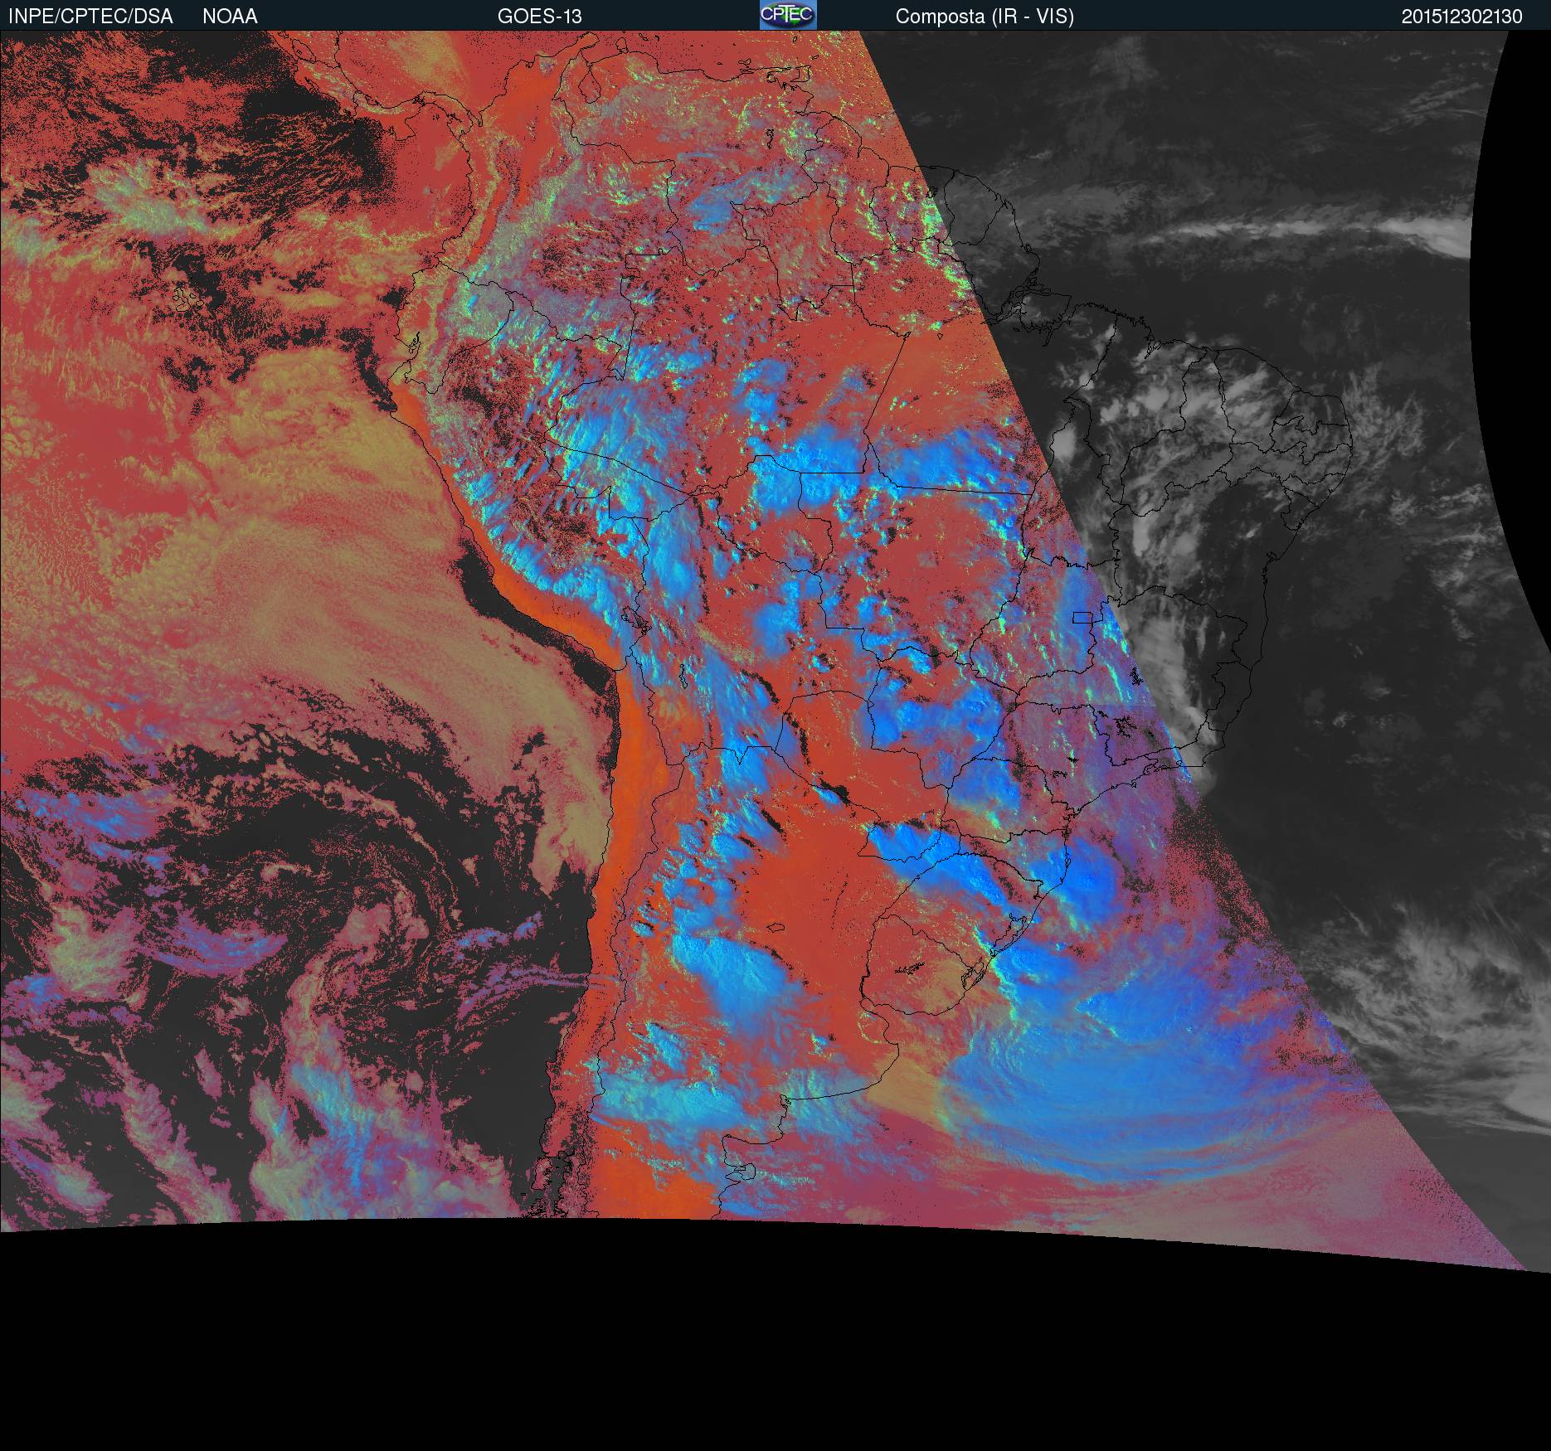The height and width of the screenshot is (1451, 1551).
Task: Click the Mar Chiquita lake outline in Argentina
Action: pos(775,928)
